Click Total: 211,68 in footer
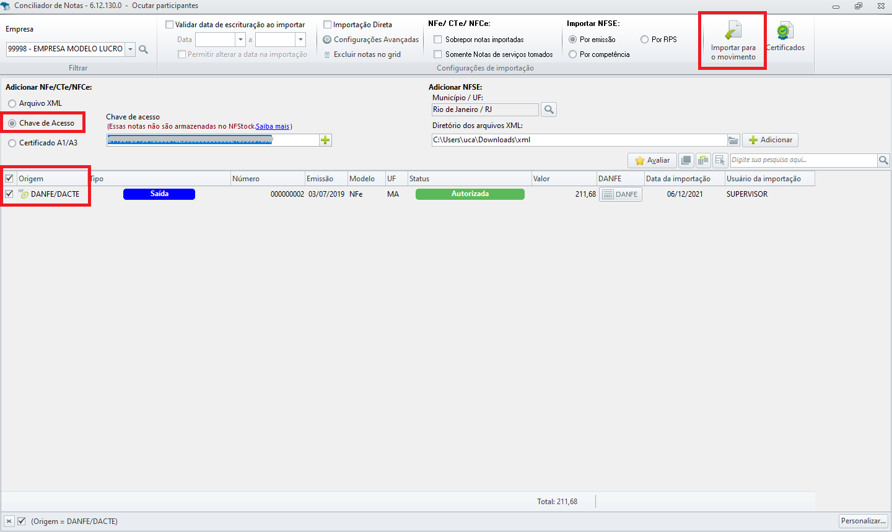 click(557, 502)
